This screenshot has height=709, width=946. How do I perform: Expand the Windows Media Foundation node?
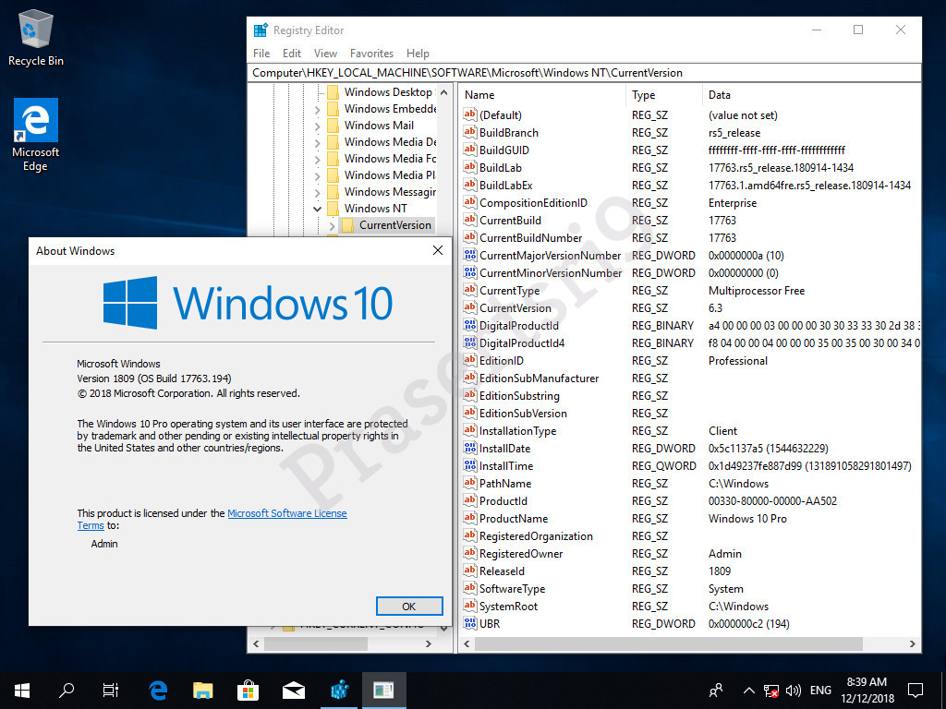pos(318,159)
